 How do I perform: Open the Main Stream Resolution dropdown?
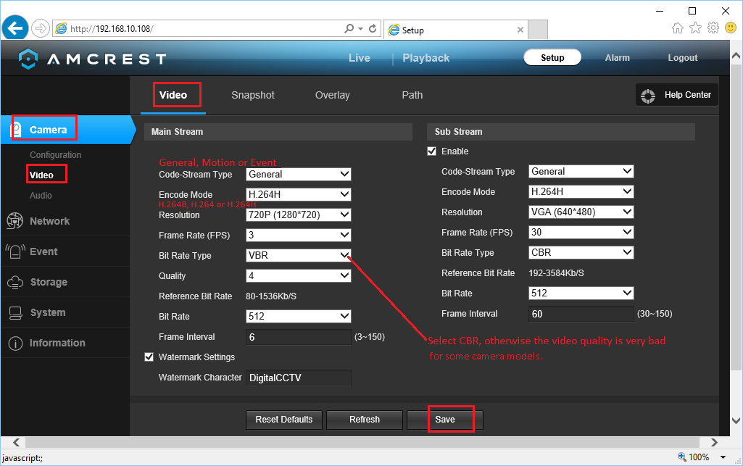(x=299, y=215)
